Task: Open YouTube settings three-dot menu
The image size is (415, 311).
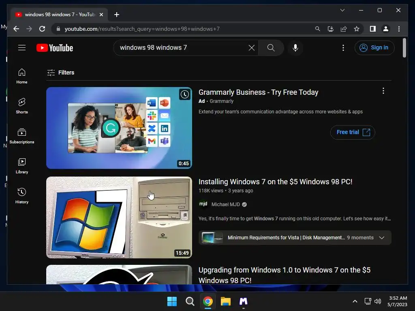Action: (x=343, y=48)
